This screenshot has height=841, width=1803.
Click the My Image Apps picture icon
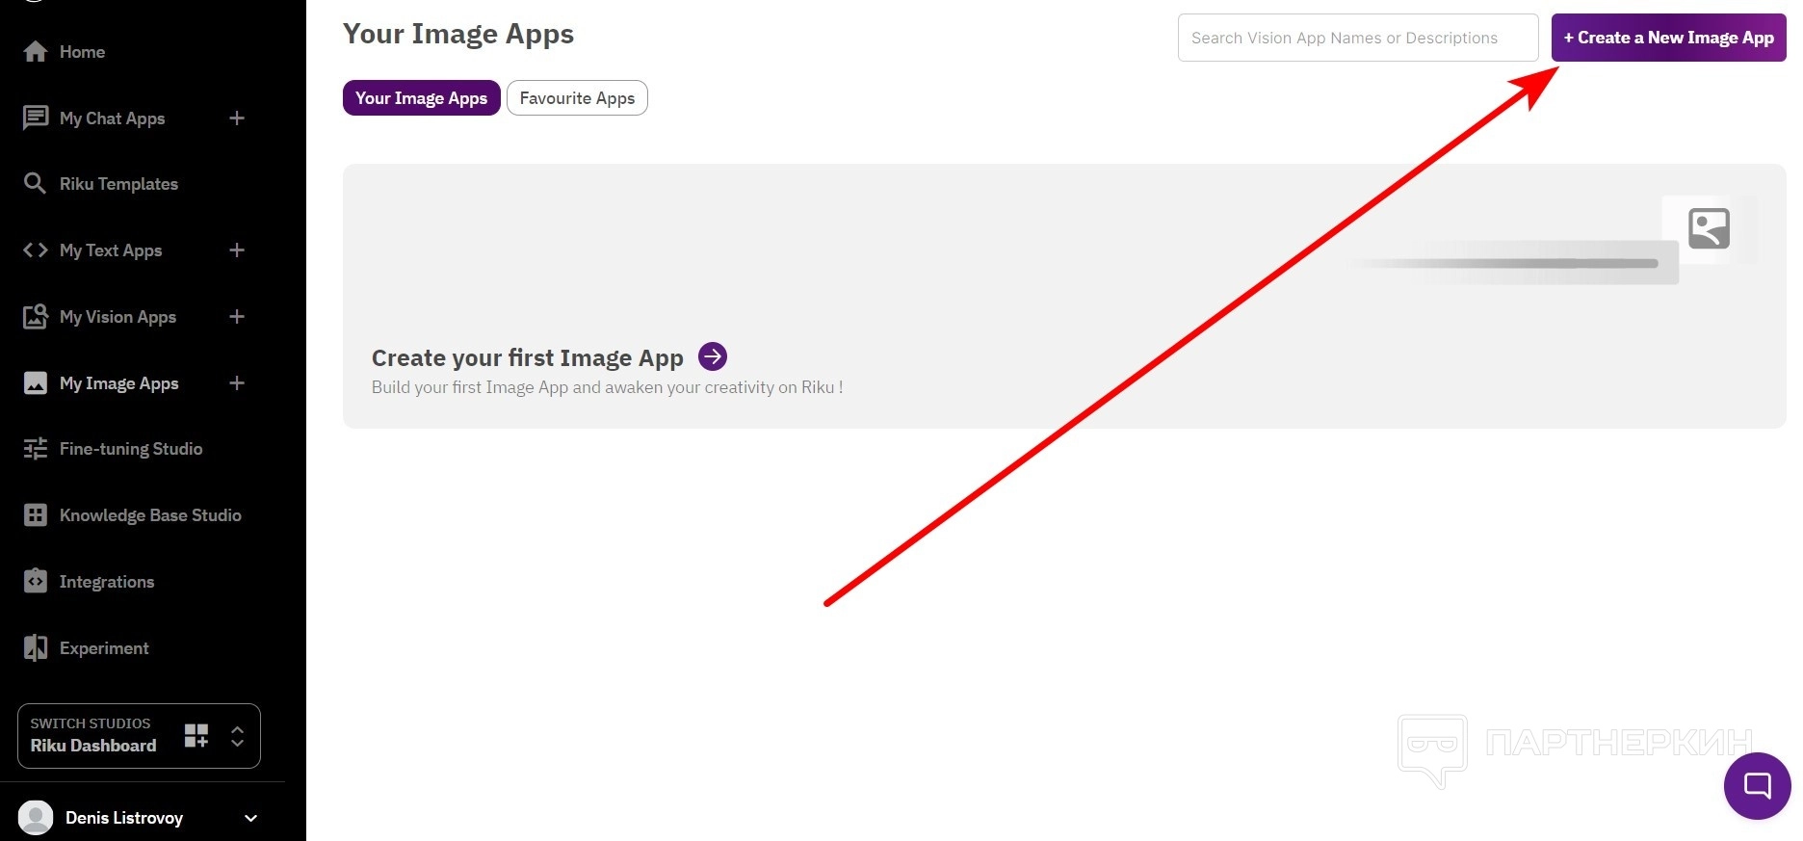36,383
